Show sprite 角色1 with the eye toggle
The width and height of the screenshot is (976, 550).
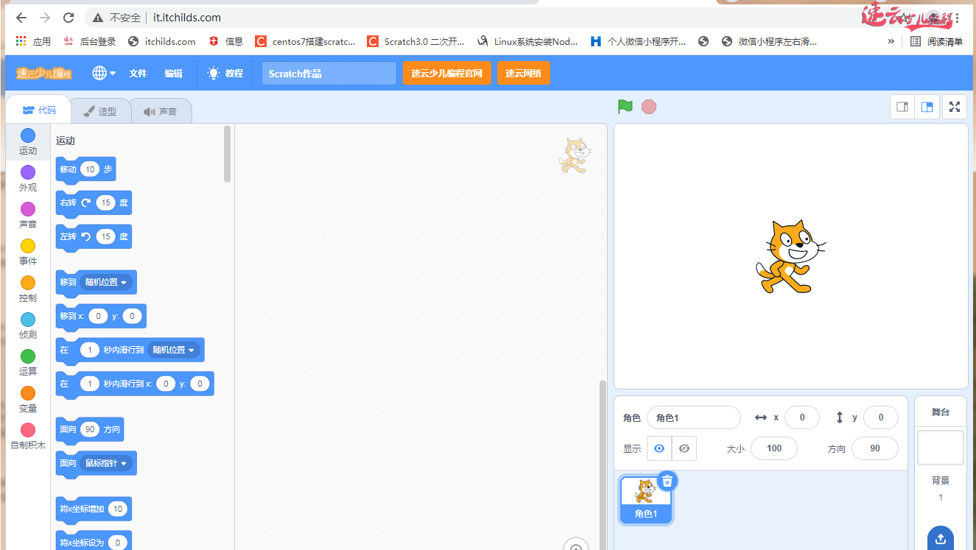pos(659,448)
